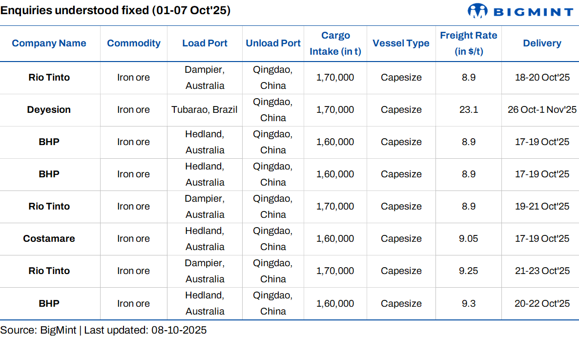This screenshot has width=579, height=338.
Task: Click the 9.3 freight rate value
Action: point(468,303)
